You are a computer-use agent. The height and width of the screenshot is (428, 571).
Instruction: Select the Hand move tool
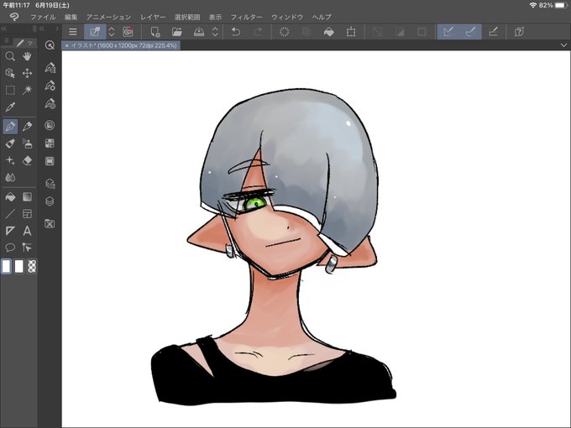point(27,56)
